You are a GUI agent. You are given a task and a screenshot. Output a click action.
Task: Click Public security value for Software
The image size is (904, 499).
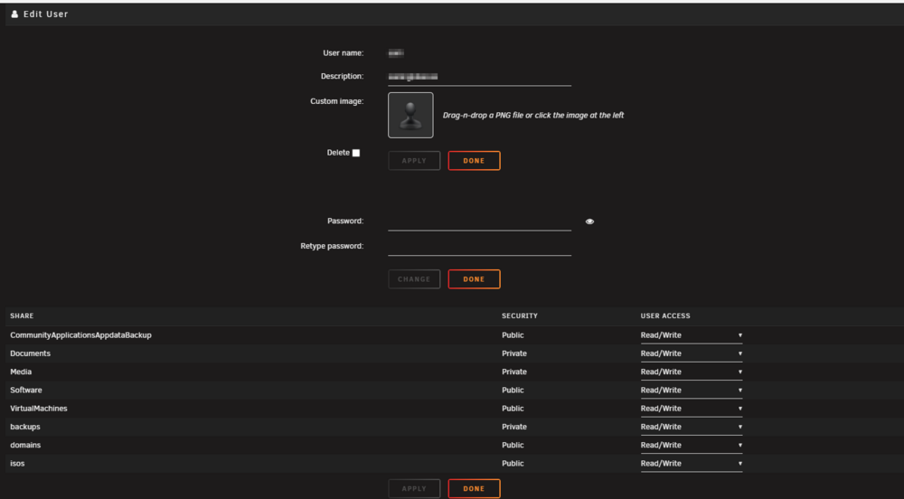pyautogui.click(x=513, y=391)
